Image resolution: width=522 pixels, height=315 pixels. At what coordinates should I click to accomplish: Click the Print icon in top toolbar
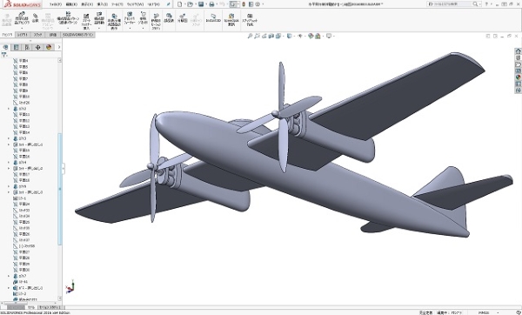pyautogui.click(x=211, y=4)
